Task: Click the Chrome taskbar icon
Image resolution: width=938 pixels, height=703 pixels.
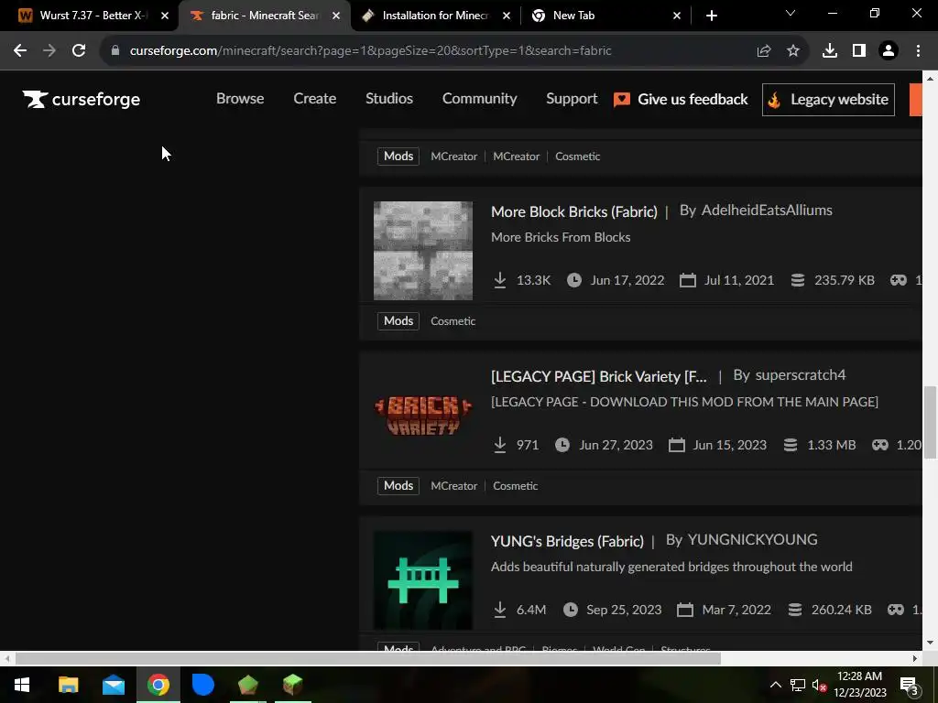Action: tap(158, 685)
